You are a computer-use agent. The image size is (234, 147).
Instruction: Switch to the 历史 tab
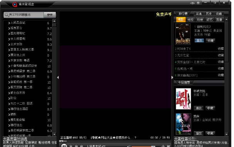[x=209, y=14]
